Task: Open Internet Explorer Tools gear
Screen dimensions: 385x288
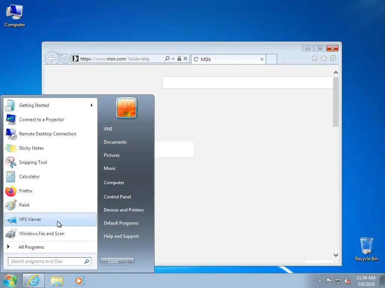Action: pos(333,58)
